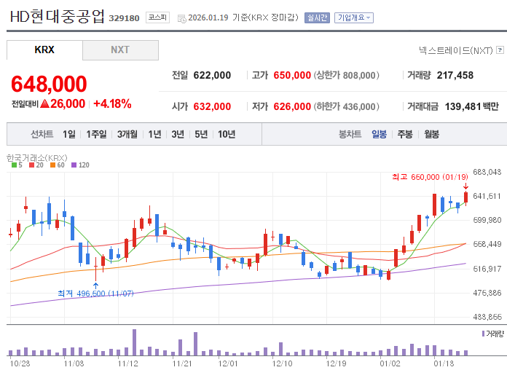Select the 일봉 daily candle chart
This screenshot has width=507, height=370.
[379, 134]
